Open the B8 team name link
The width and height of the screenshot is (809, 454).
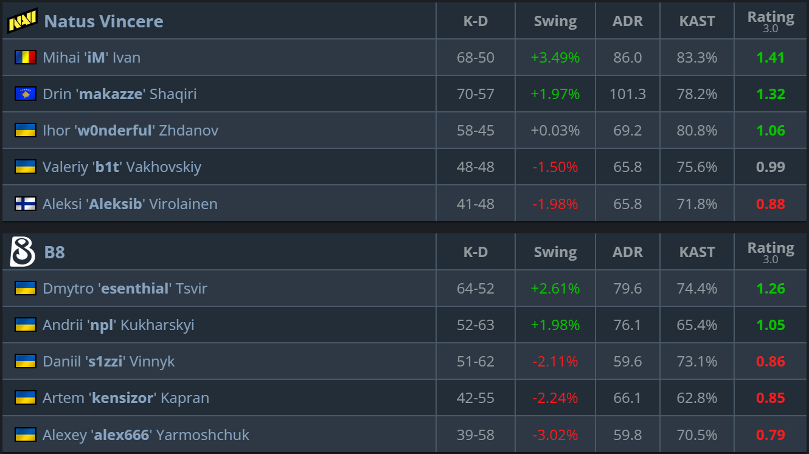click(x=55, y=252)
